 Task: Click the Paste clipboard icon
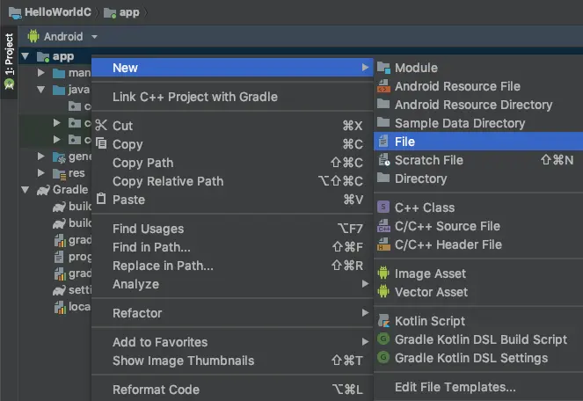[x=101, y=200]
